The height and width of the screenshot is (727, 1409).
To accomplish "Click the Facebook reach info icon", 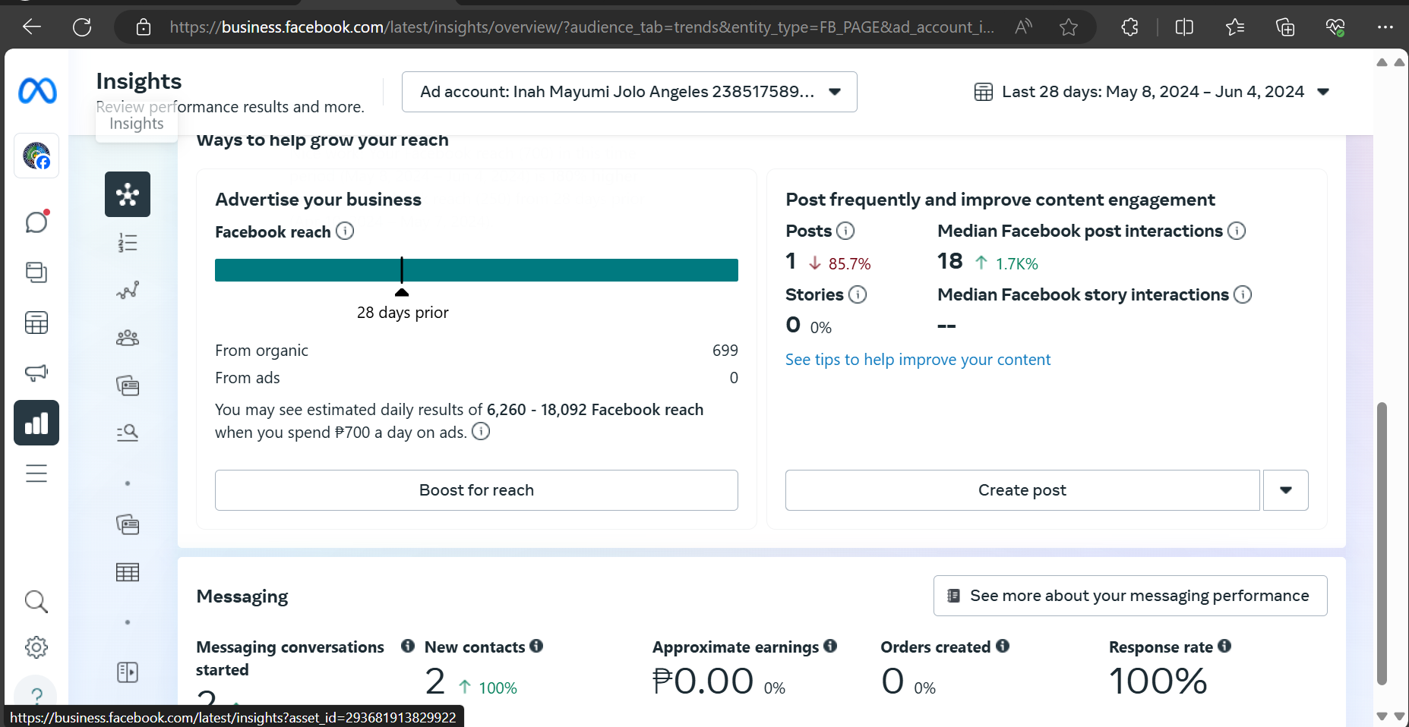I will pyautogui.click(x=345, y=231).
